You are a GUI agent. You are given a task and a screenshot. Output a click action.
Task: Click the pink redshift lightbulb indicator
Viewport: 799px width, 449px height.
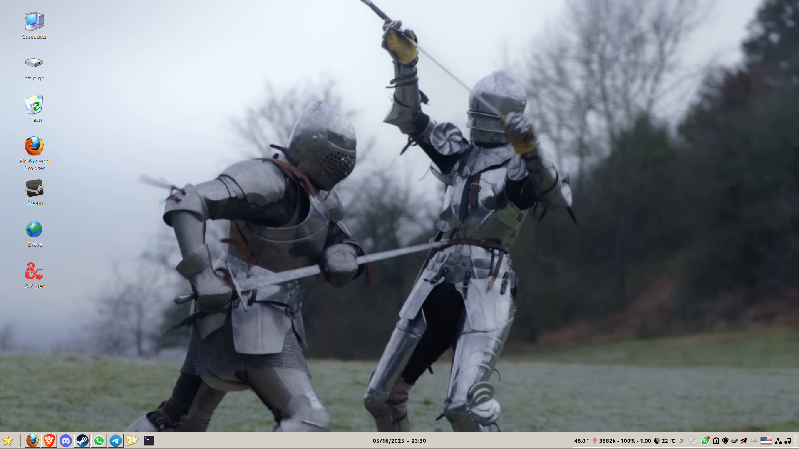tap(595, 441)
